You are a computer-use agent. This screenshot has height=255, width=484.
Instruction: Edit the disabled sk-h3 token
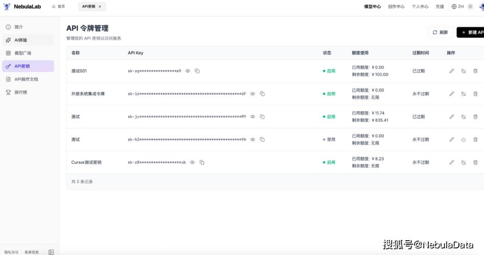pos(452,140)
